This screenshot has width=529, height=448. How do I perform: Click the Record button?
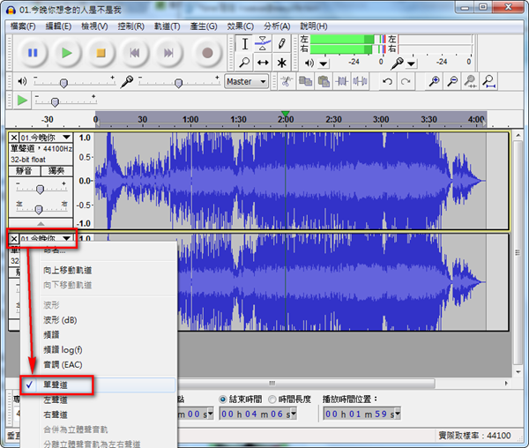[x=207, y=53]
